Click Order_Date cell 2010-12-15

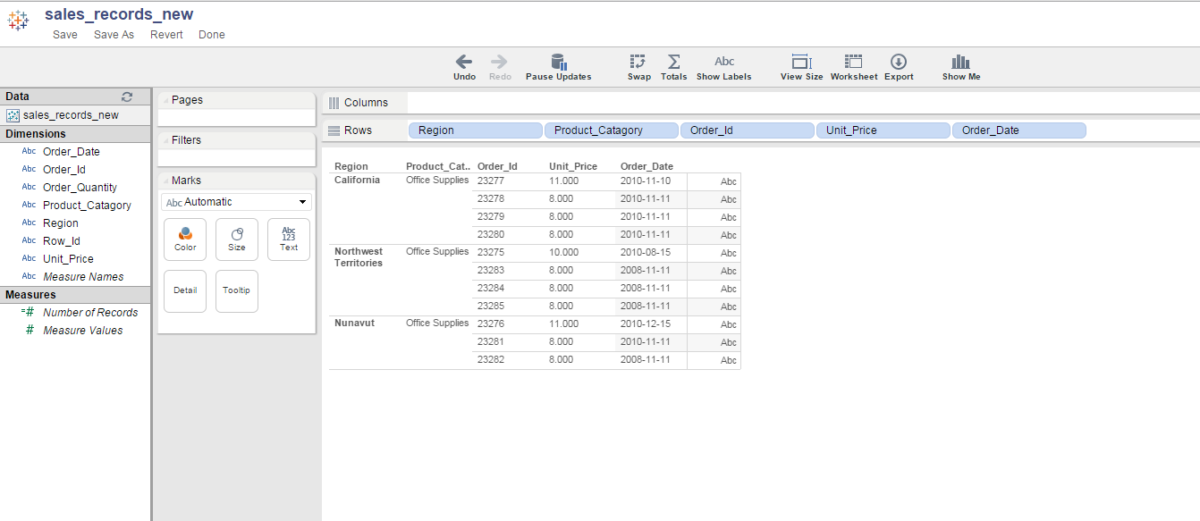(x=646, y=324)
